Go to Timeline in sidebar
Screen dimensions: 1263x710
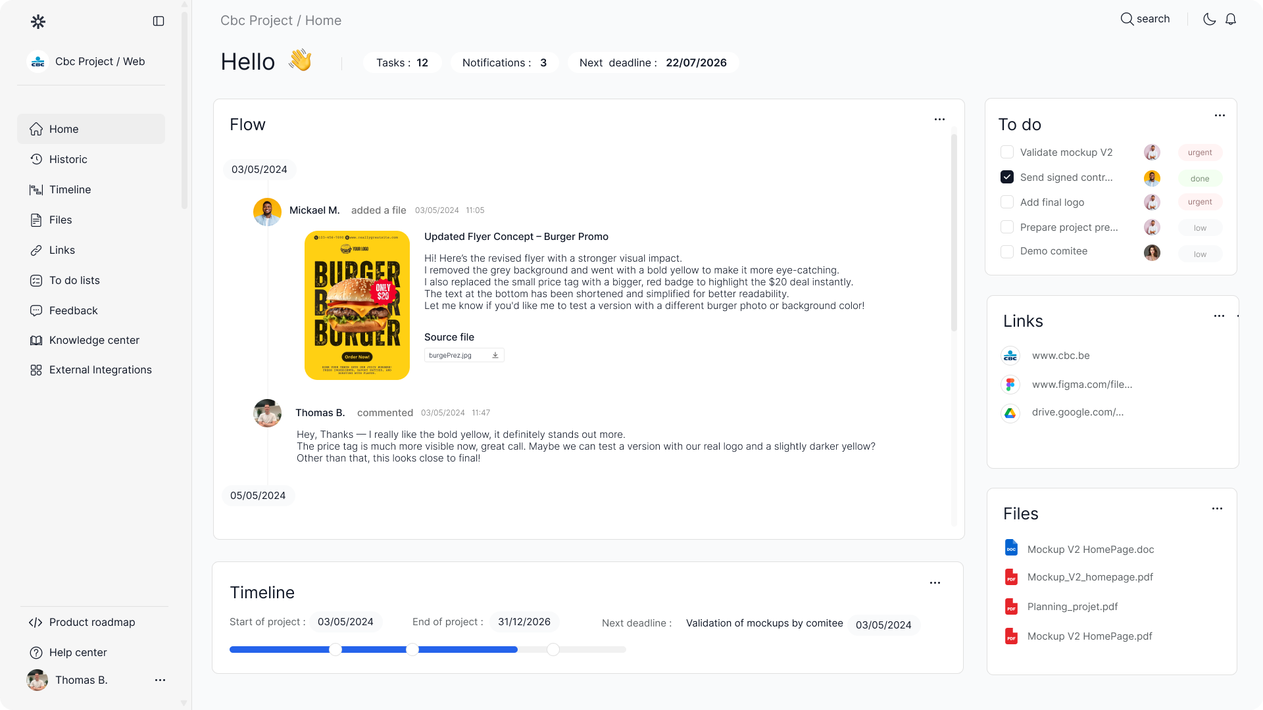tap(70, 189)
